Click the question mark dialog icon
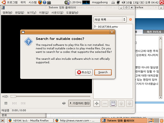Viewport: 164px width, 123px height. 28,42
